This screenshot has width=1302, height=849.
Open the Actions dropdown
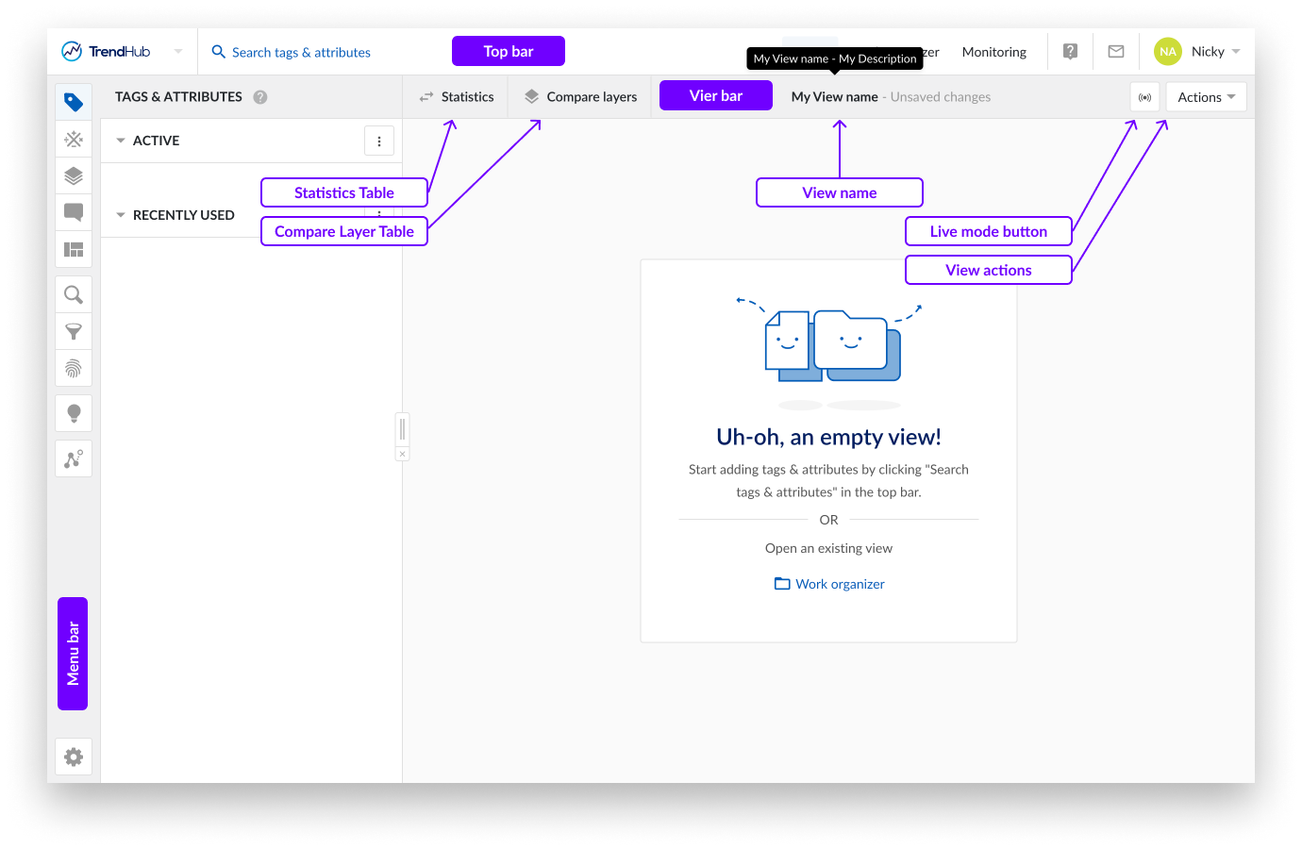1205,96
